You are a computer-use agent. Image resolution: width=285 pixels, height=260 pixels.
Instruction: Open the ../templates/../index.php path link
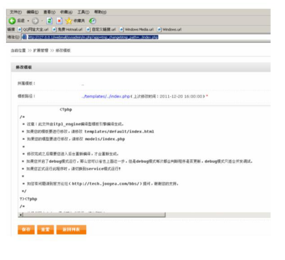click(x=106, y=96)
